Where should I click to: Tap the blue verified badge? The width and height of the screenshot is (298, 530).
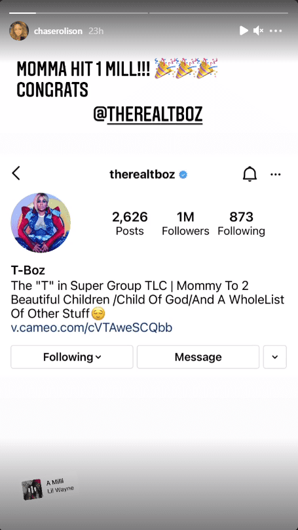click(x=183, y=174)
